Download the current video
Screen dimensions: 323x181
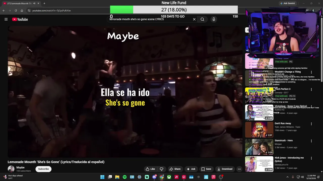point(225,169)
